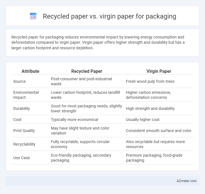Click 'Good for most packaging needs' cell
Image resolution: width=205 pixels, height=194 pixels.
pos(86,108)
